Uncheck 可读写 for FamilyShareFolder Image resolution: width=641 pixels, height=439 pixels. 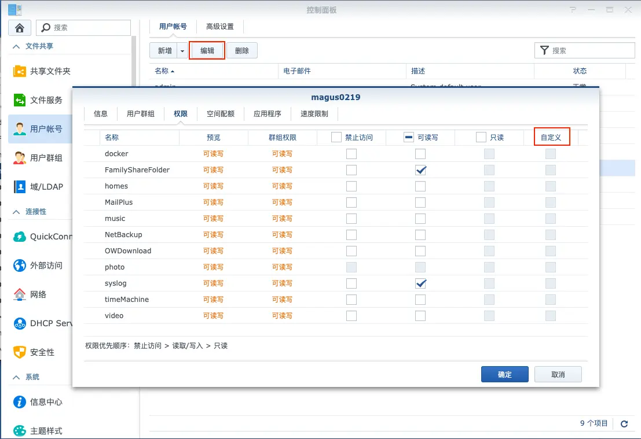(x=420, y=170)
